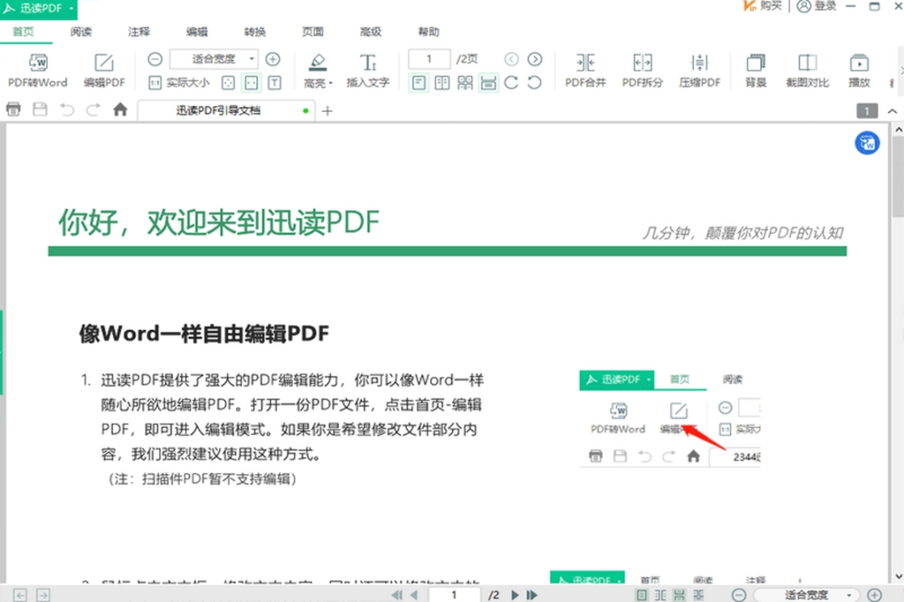The image size is (904, 602).
Task: Click zoom in plus control
Action: pyautogui.click(x=273, y=59)
